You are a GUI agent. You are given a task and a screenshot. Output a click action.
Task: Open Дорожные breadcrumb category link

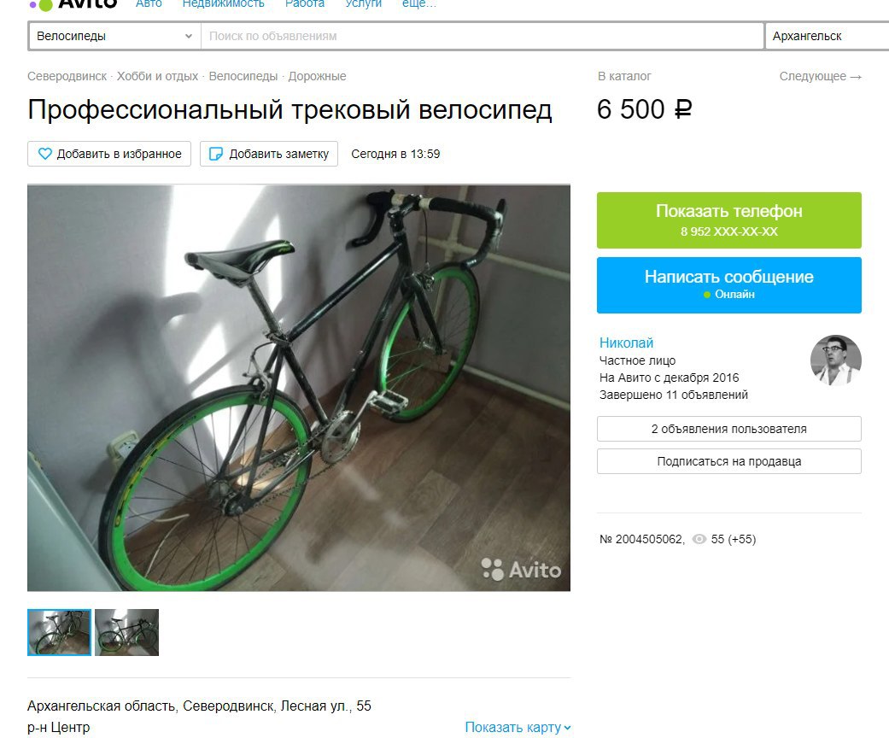[x=317, y=76]
